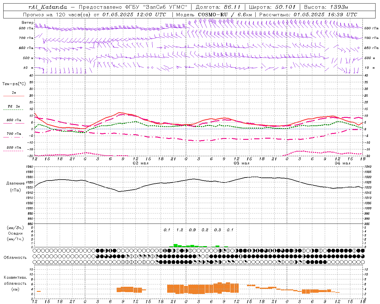Click the 'Давление' pressure panel label
This screenshot has width=380, height=304.
15,183
